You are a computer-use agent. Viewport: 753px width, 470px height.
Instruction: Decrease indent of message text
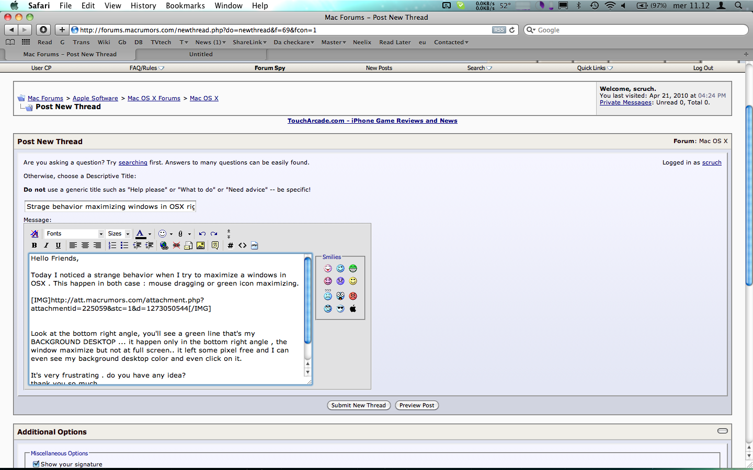tap(137, 245)
